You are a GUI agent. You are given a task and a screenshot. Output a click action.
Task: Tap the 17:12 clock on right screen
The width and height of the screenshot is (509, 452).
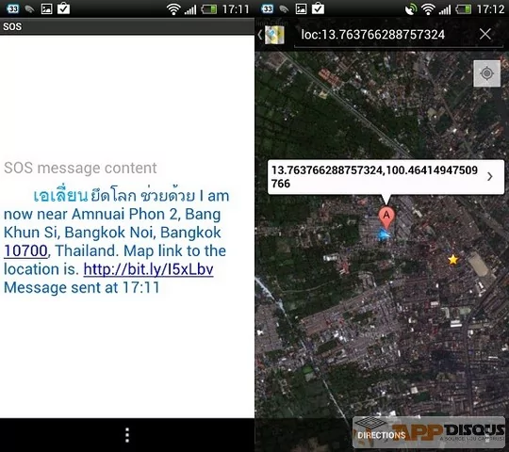point(490,9)
